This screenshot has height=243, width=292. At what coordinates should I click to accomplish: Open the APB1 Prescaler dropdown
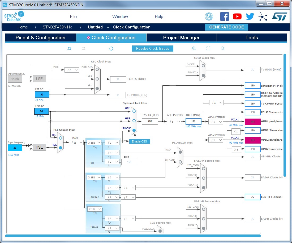coord(216,122)
